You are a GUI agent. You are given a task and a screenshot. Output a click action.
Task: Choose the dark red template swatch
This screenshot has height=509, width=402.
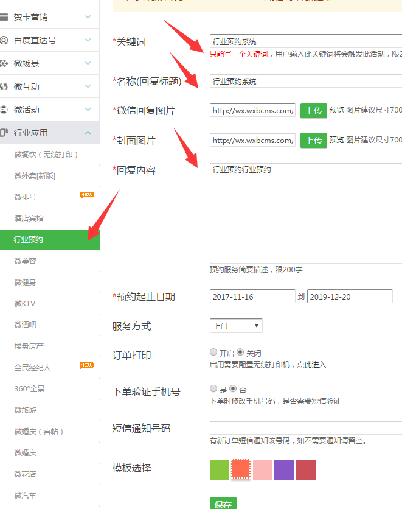coord(306,469)
